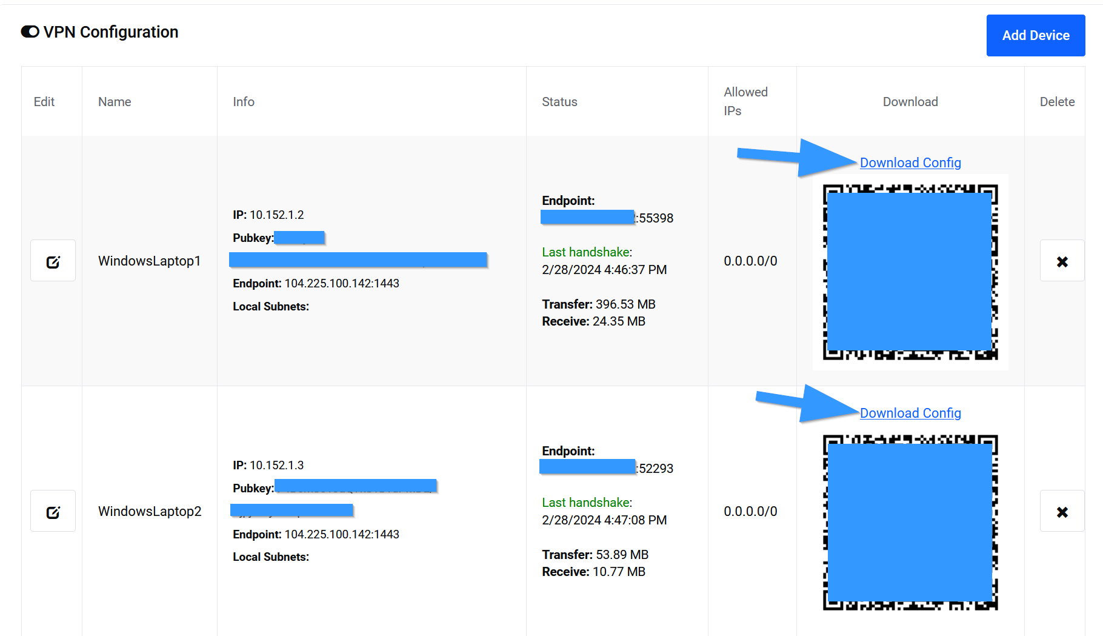Viewport: 1103px width, 636px height.
Task: Download config for WindowsLaptop1
Action: pyautogui.click(x=910, y=162)
